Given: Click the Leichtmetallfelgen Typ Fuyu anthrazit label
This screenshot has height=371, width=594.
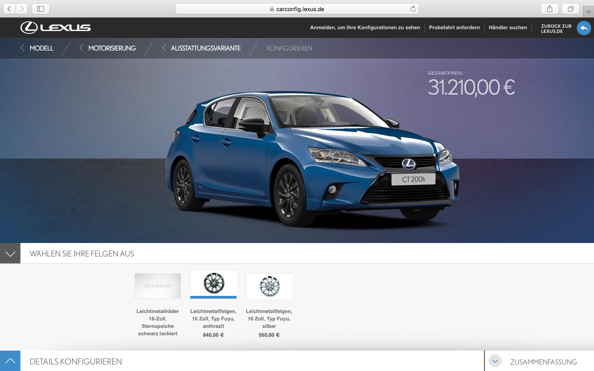Looking at the screenshot, I should (x=213, y=319).
